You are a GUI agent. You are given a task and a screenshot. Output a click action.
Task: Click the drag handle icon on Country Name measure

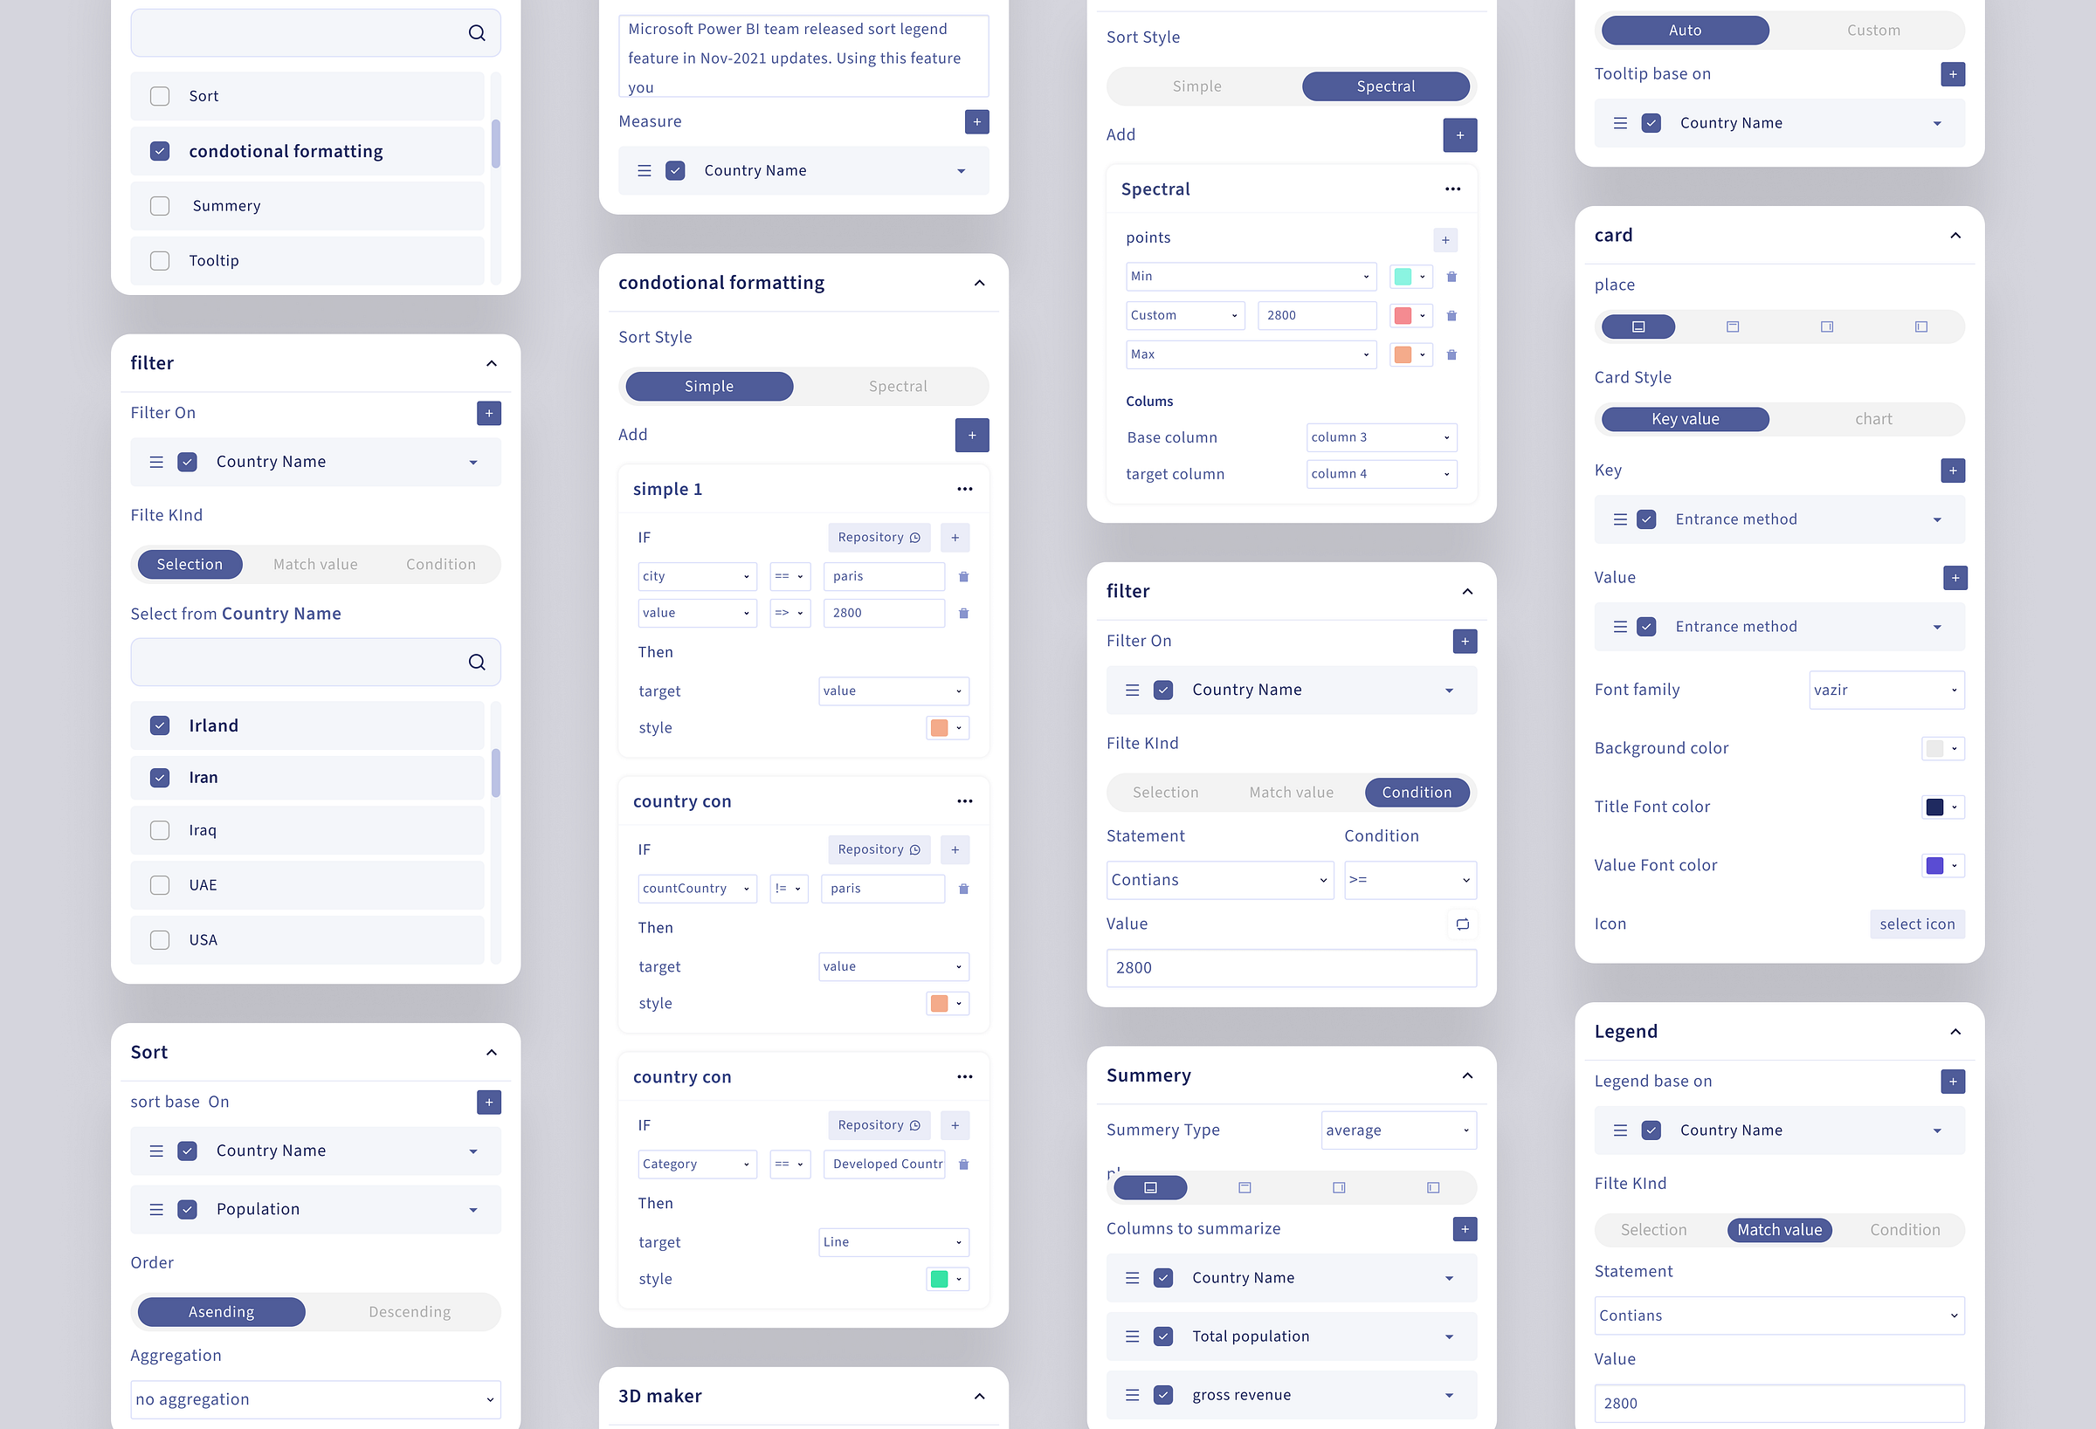(x=645, y=168)
